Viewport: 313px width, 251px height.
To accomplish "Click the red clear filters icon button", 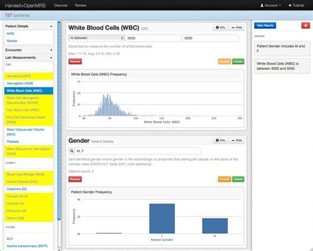I will 305,26.
